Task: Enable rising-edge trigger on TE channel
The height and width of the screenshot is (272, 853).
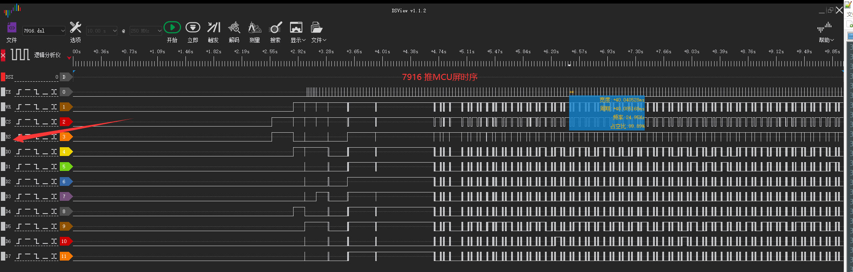Action: pyautogui.click(x=19, y=92)
